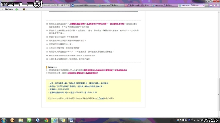
Task: Launch Google Chrome from taskbar
Action: 46,120
